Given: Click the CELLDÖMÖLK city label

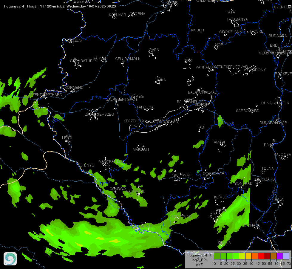Looking at the screenshot, I should click(128, 59).
